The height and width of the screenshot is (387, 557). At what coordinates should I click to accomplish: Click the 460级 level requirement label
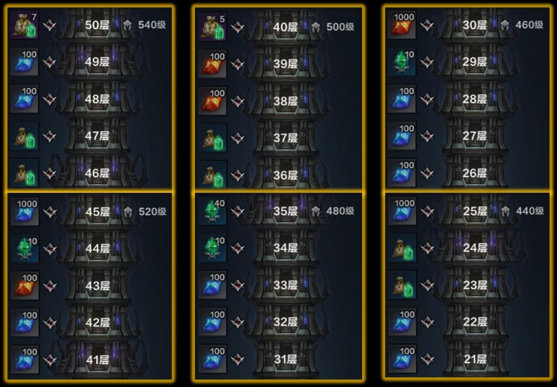(x=529, y=25)
